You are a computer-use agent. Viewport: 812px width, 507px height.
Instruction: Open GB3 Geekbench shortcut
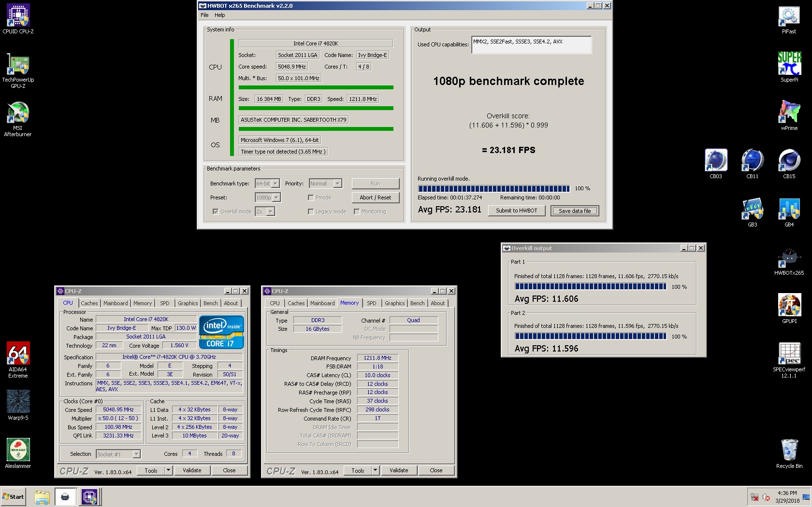[x=752, y=212]
